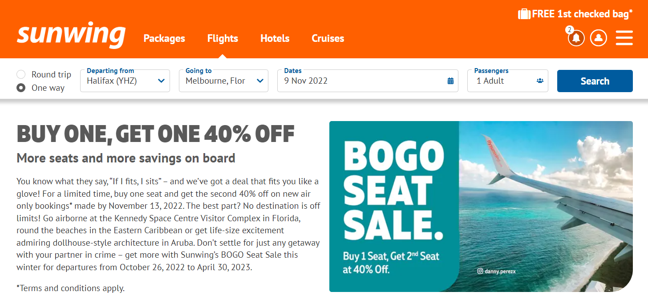Click the Search button
The width and height of the screenshot is (648, 308).
[595, 81]
